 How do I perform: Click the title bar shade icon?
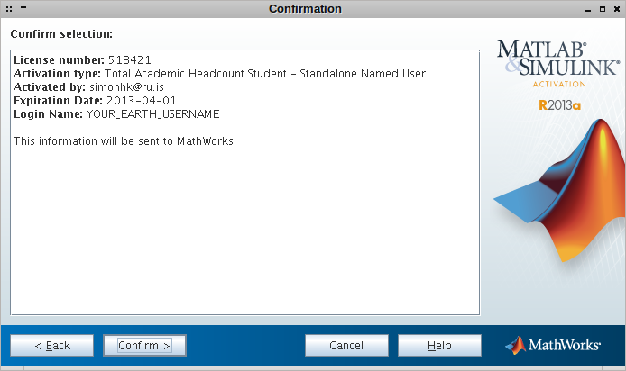(23, 7)
